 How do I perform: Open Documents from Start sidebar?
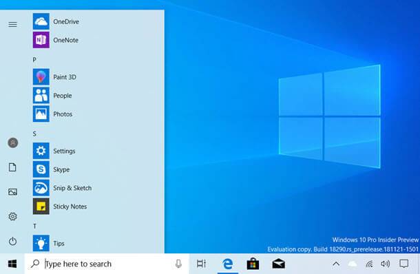coord(12,167)
